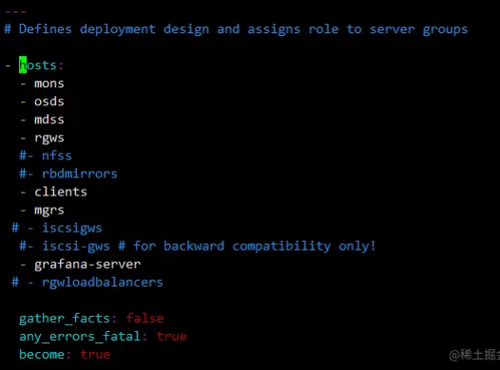
Task: Click the mgrs list item
Action: tap(49, 211)
